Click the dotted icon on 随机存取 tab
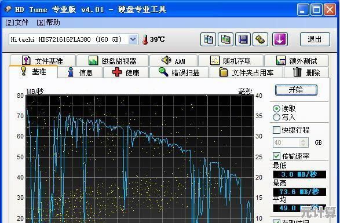 (x=215, y=60)
